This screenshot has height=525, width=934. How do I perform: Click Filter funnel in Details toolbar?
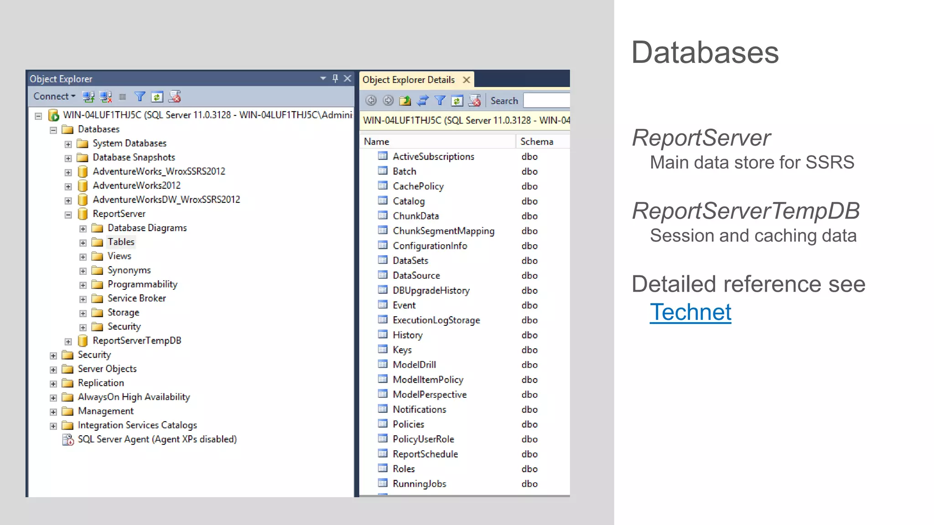tap(440, 100)
